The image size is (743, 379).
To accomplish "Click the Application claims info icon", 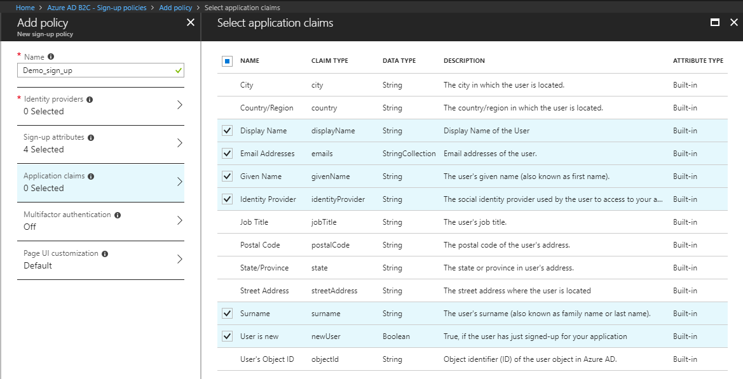I will pos(91,176).
